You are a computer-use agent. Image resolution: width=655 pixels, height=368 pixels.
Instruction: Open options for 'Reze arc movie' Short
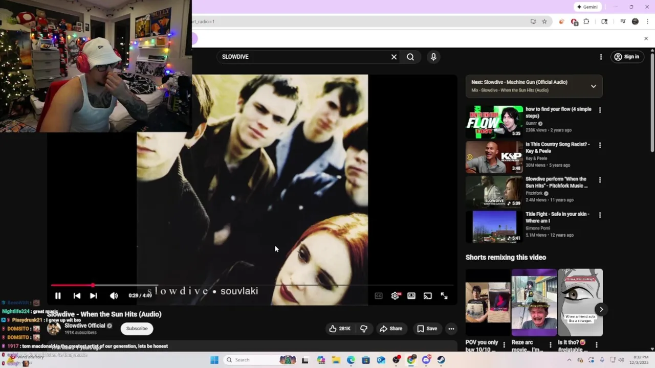551,345
